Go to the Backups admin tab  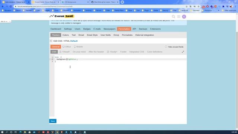tap(143, 29)
